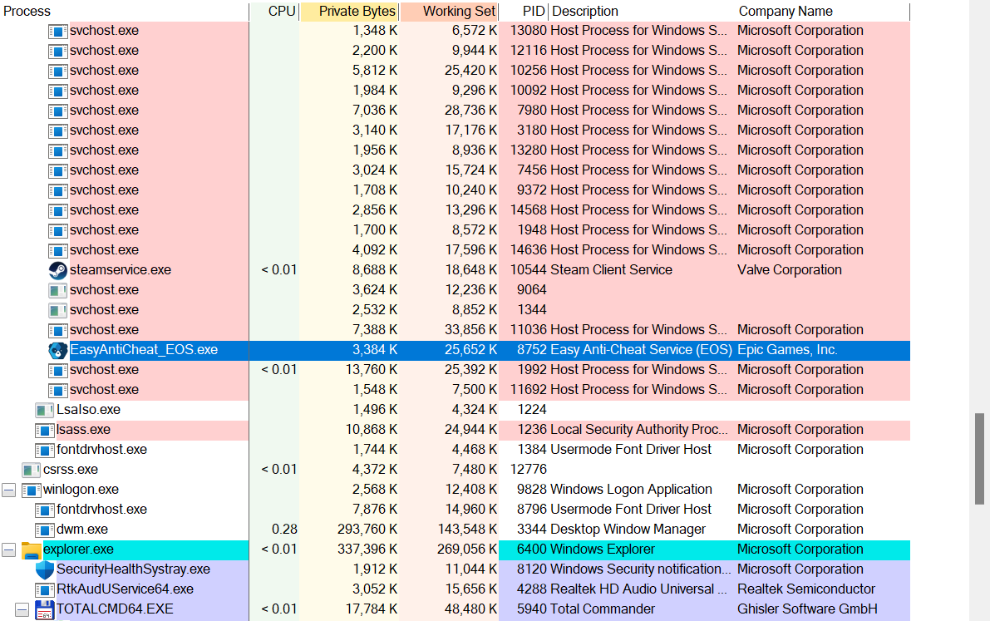
Task: Click the LsaIso.exe process icon
Action: pos(45,410)
